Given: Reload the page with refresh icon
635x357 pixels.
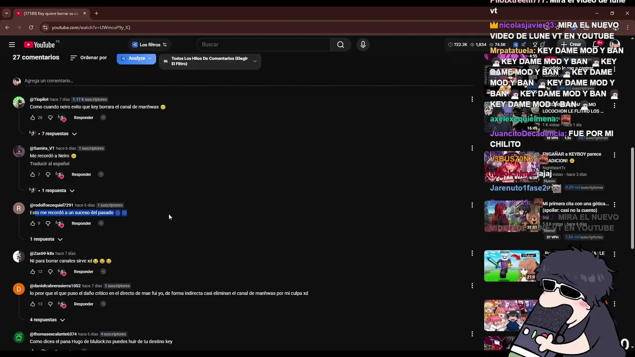Looking at the screenshot, I should click(x=31, y=27).
